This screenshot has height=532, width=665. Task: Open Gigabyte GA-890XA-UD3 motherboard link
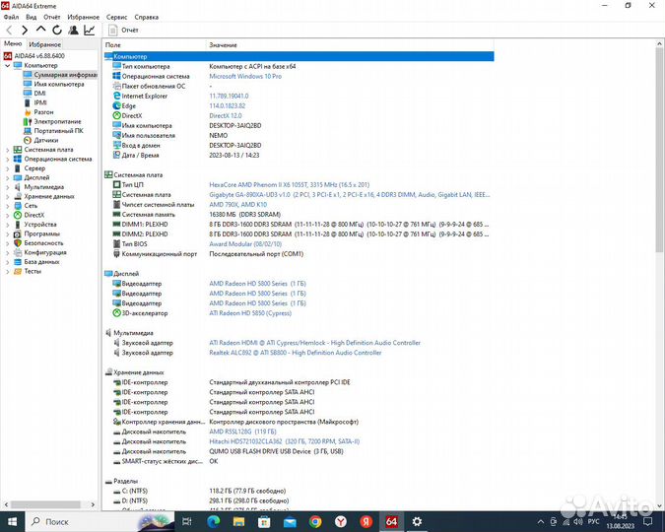click(350, 195)
